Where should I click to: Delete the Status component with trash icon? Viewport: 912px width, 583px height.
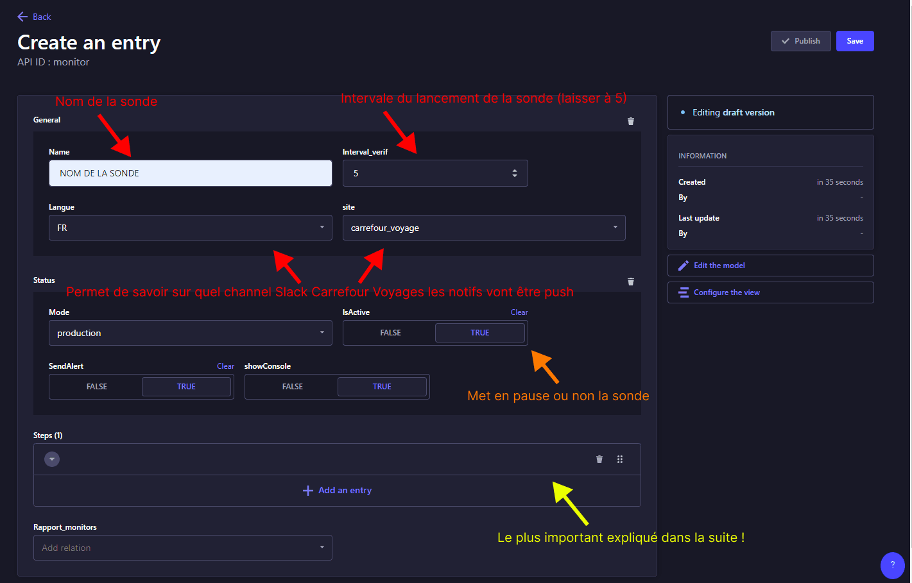pos(630,282)
